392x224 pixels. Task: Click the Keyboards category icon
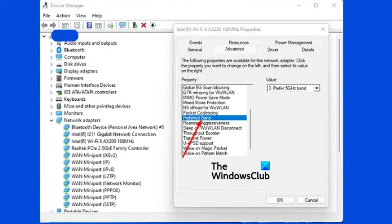pos(59,99)
